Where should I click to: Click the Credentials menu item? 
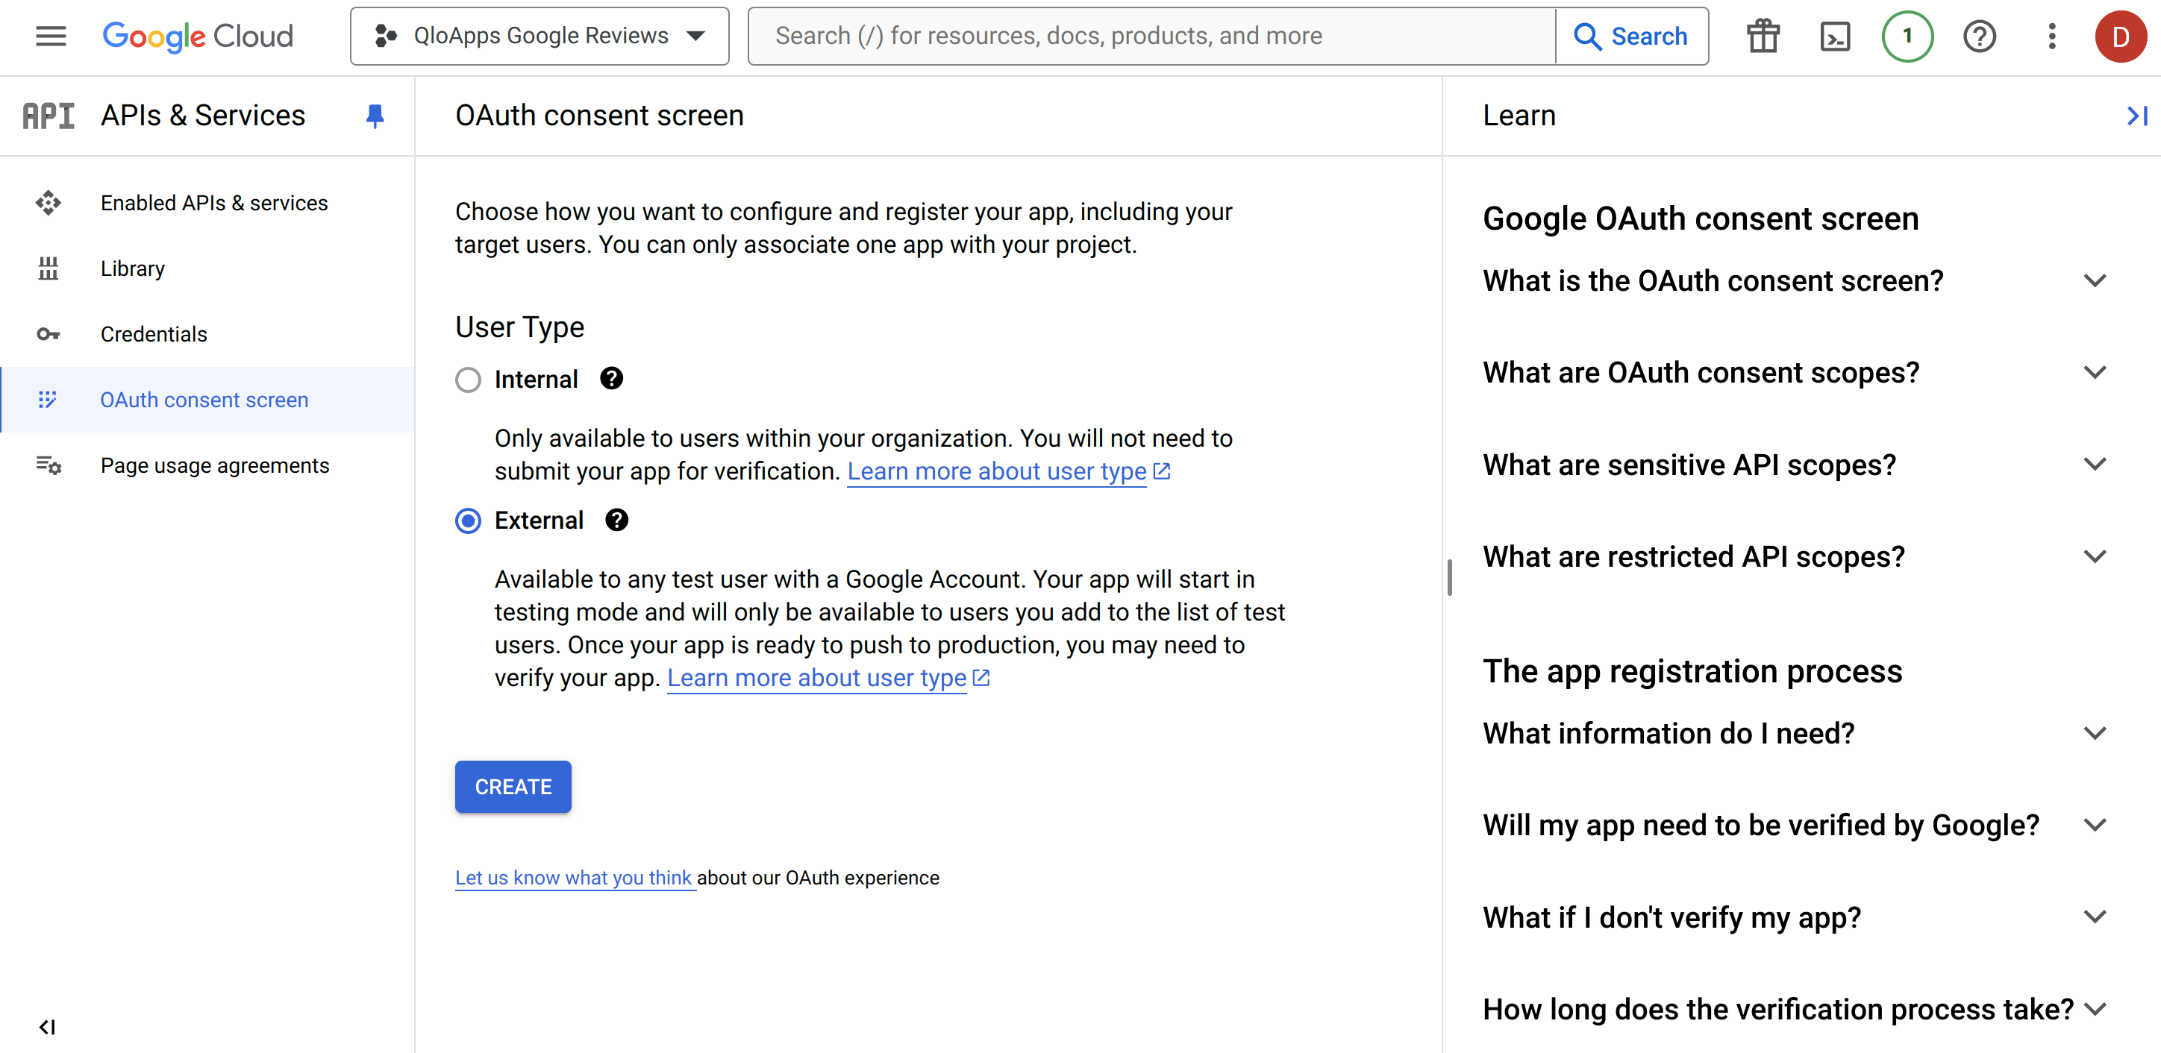(x=154, y=335)
